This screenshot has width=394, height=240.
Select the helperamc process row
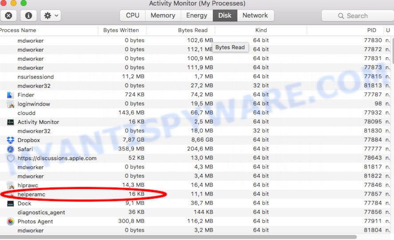(x=196, y=194)
